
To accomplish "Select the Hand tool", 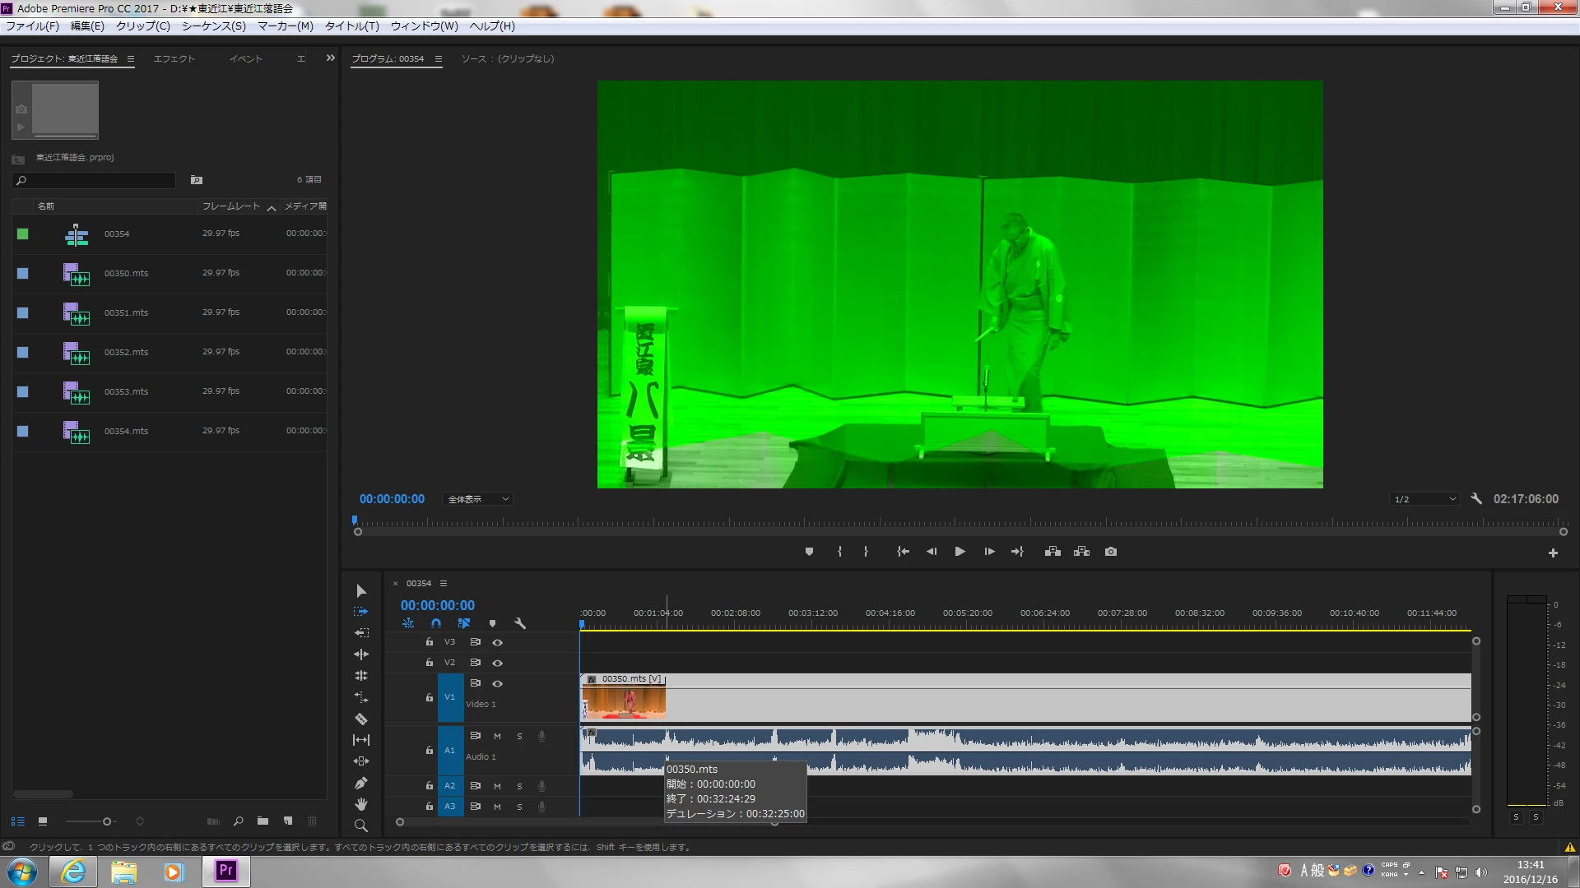I will [360, 804].
